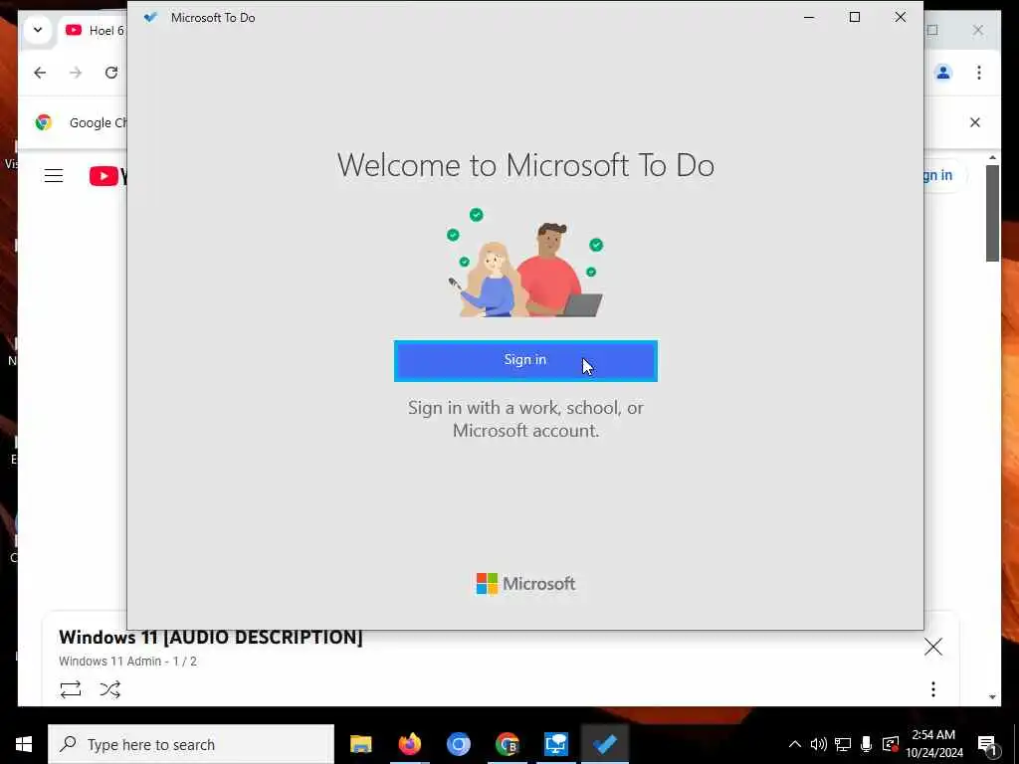The height and width of the screenshot is (764, 1019).
Task: Minimize the Microsoft To Do window
Action: pyautogui.click(x=809, y=18)
